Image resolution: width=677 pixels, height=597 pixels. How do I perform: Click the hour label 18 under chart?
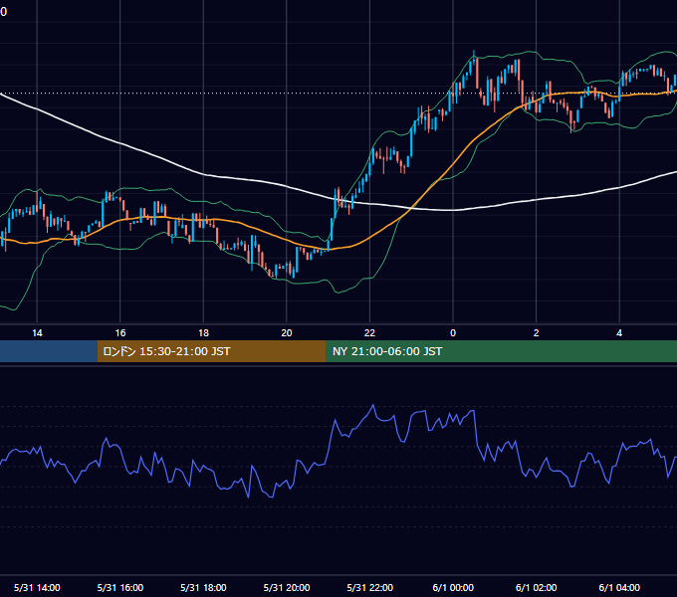(203, 333)
